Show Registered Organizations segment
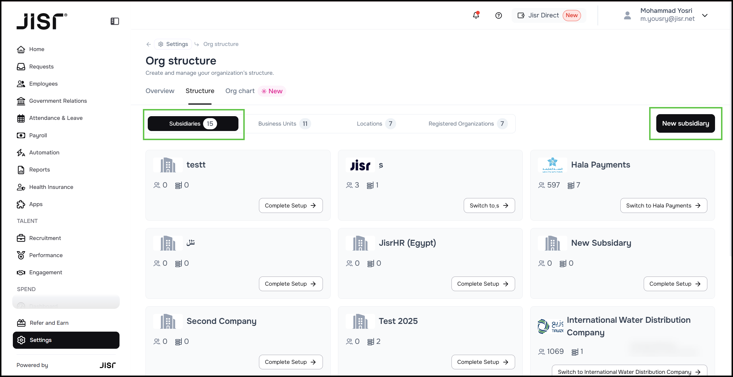 pos(467,124)
